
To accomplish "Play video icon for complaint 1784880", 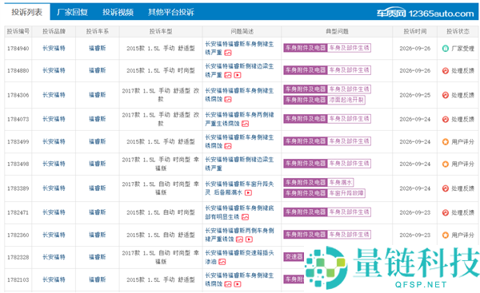I will [238, 75].
